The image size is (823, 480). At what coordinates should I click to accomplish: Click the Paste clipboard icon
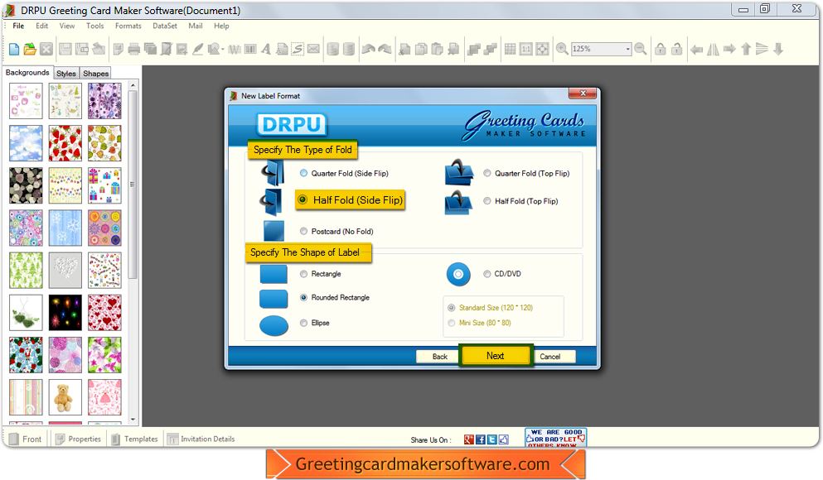click(x=438, y=50)
